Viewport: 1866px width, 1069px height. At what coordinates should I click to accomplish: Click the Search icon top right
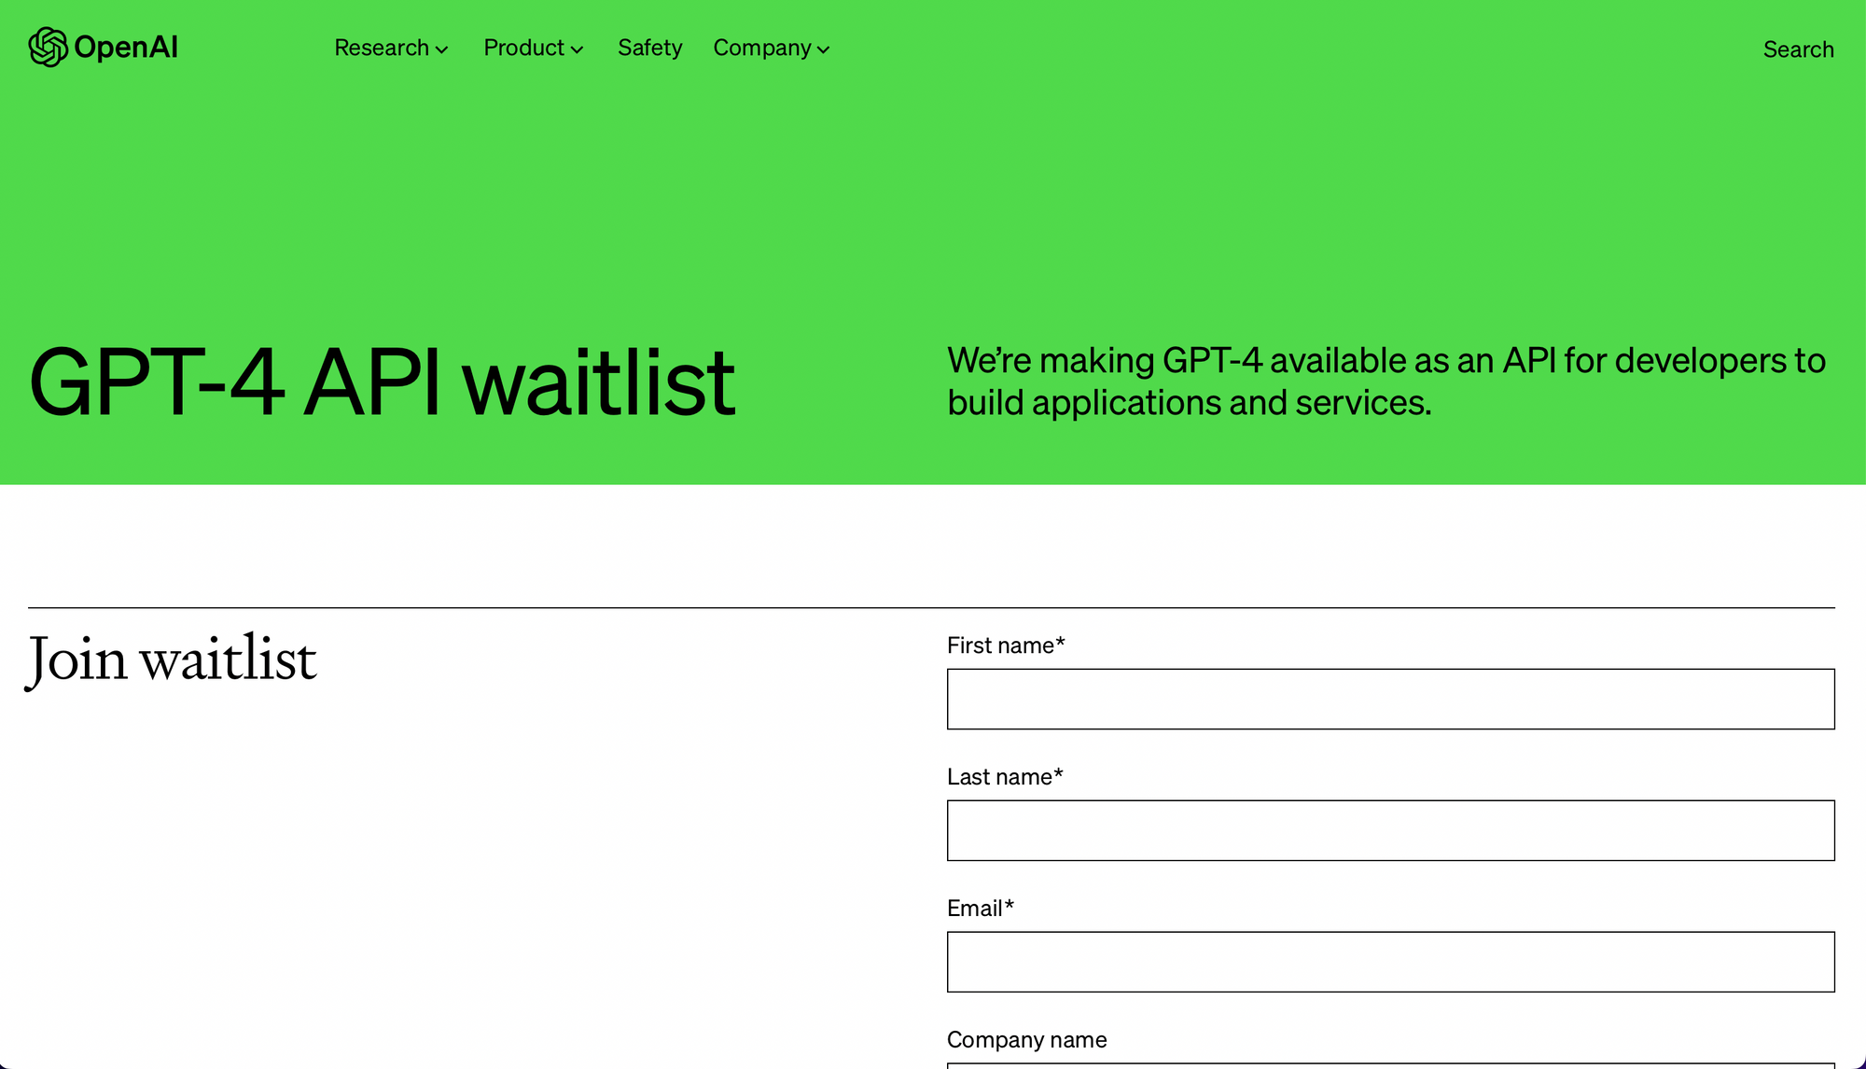point(1800,49)
